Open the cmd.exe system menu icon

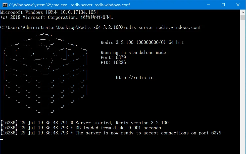coord(5,5)
